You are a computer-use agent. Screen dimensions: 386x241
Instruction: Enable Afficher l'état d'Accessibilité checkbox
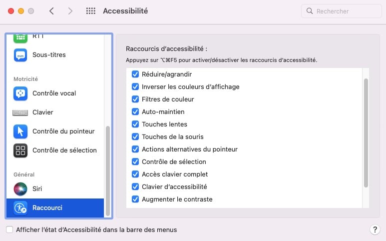click(9, 229)
